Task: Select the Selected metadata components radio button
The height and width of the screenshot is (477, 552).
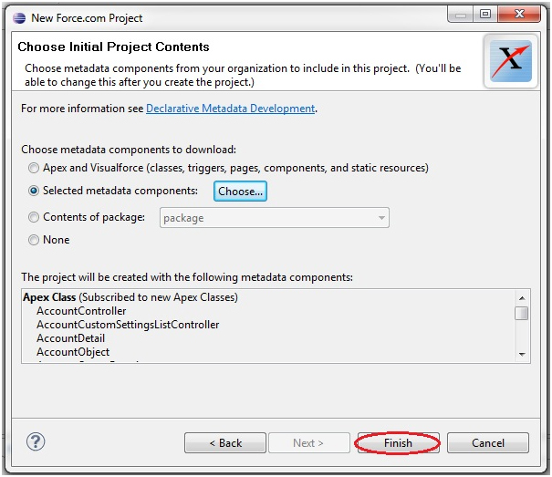Action: click(x=34, y=191)
